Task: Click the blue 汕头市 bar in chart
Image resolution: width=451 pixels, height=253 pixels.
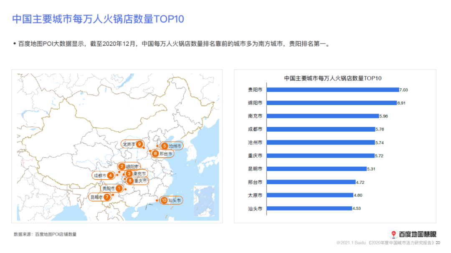Action: 309,208
